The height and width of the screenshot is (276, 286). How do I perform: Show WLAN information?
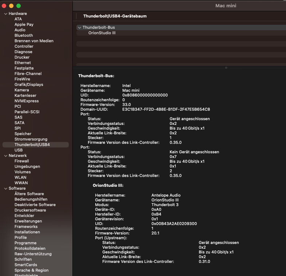click(20, 177)
